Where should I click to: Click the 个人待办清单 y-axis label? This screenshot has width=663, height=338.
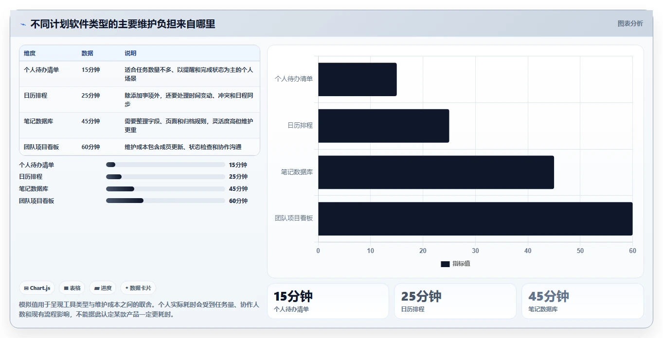coord(294,79)
